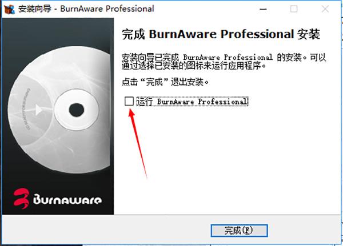Click the gray CD disc artwork

point(60,110)
